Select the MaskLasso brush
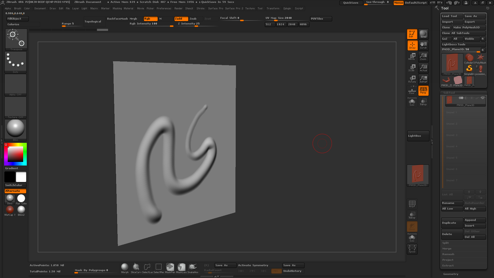This screenshot has height=278, width=494. 181,268
